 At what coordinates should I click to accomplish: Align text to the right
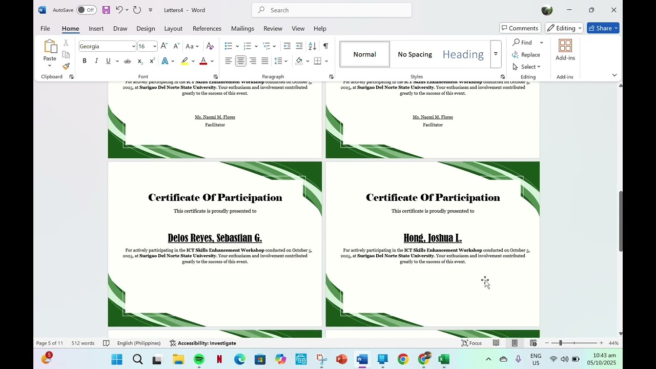(253, 61)
